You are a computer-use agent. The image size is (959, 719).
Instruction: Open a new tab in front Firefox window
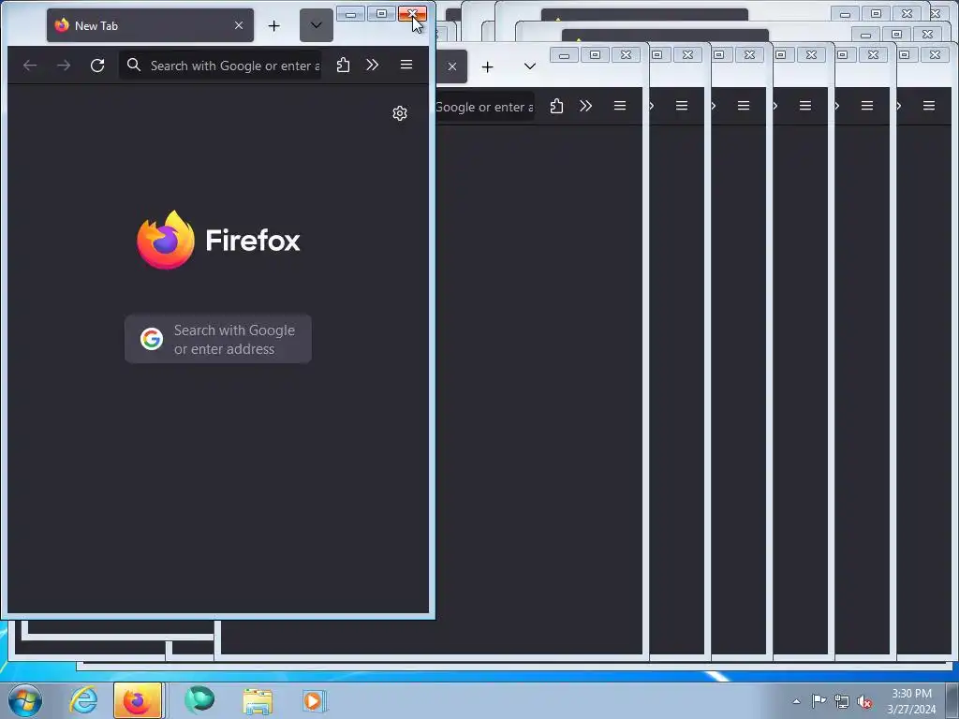[x=274, y=25]
